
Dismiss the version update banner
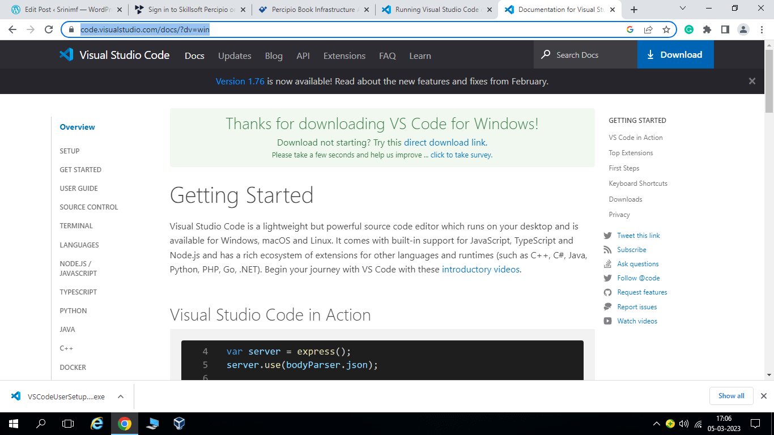[752, 81]
